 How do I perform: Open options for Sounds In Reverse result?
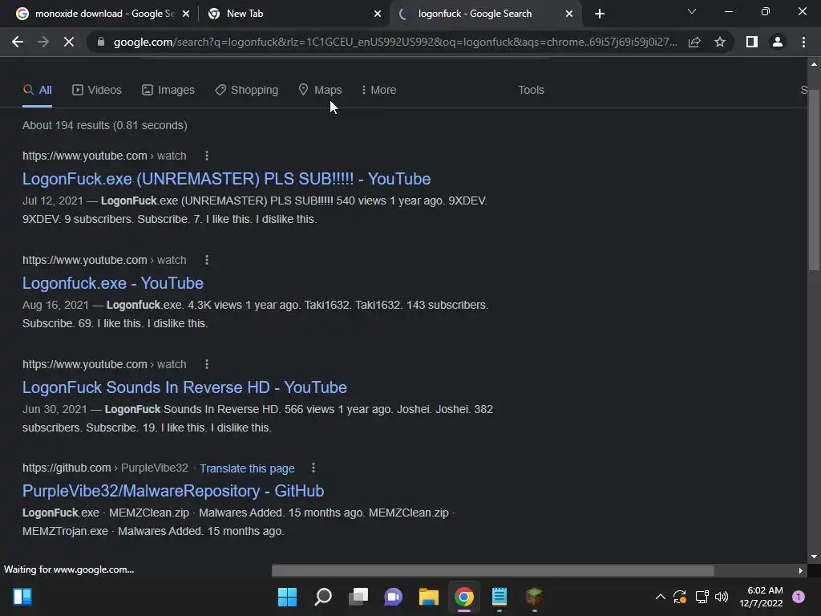tap(207, 364)
